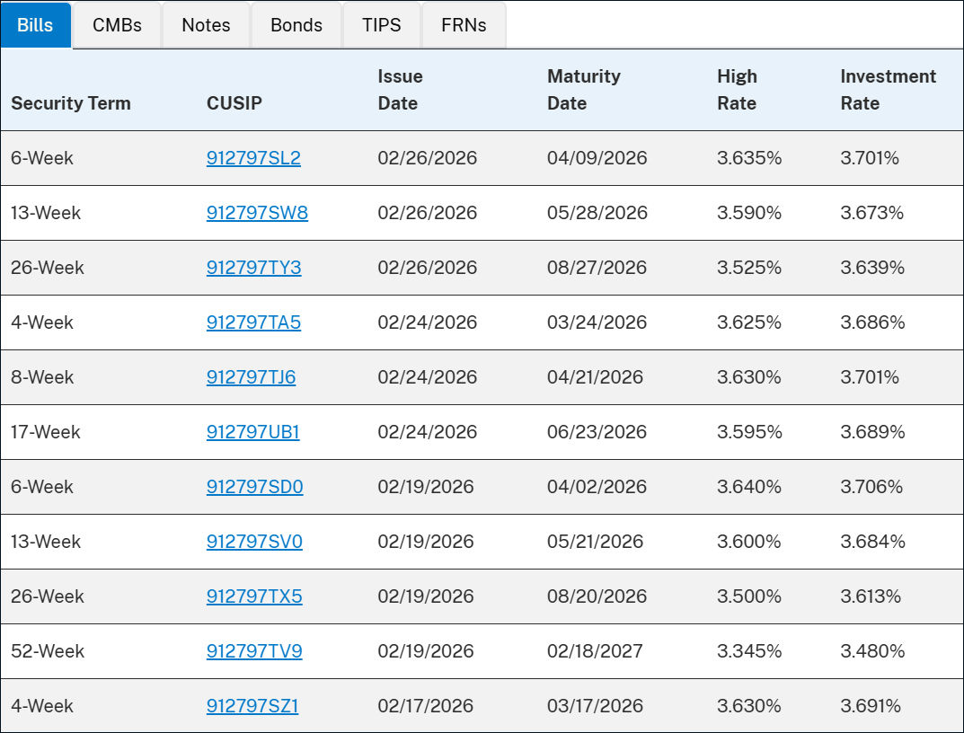Select the Bills tab
Image resolution: width=964 pixels, height=733 pixels.
(36, 25)
